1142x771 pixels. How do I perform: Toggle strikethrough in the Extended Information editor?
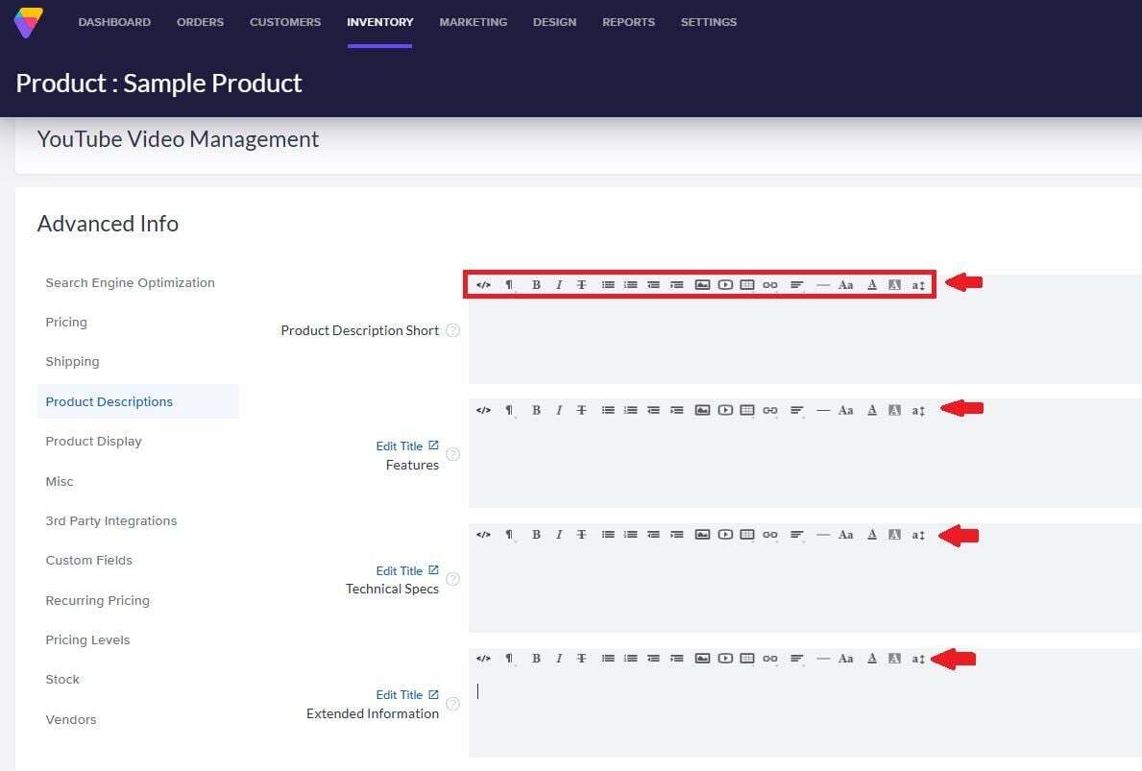[581, 659]
